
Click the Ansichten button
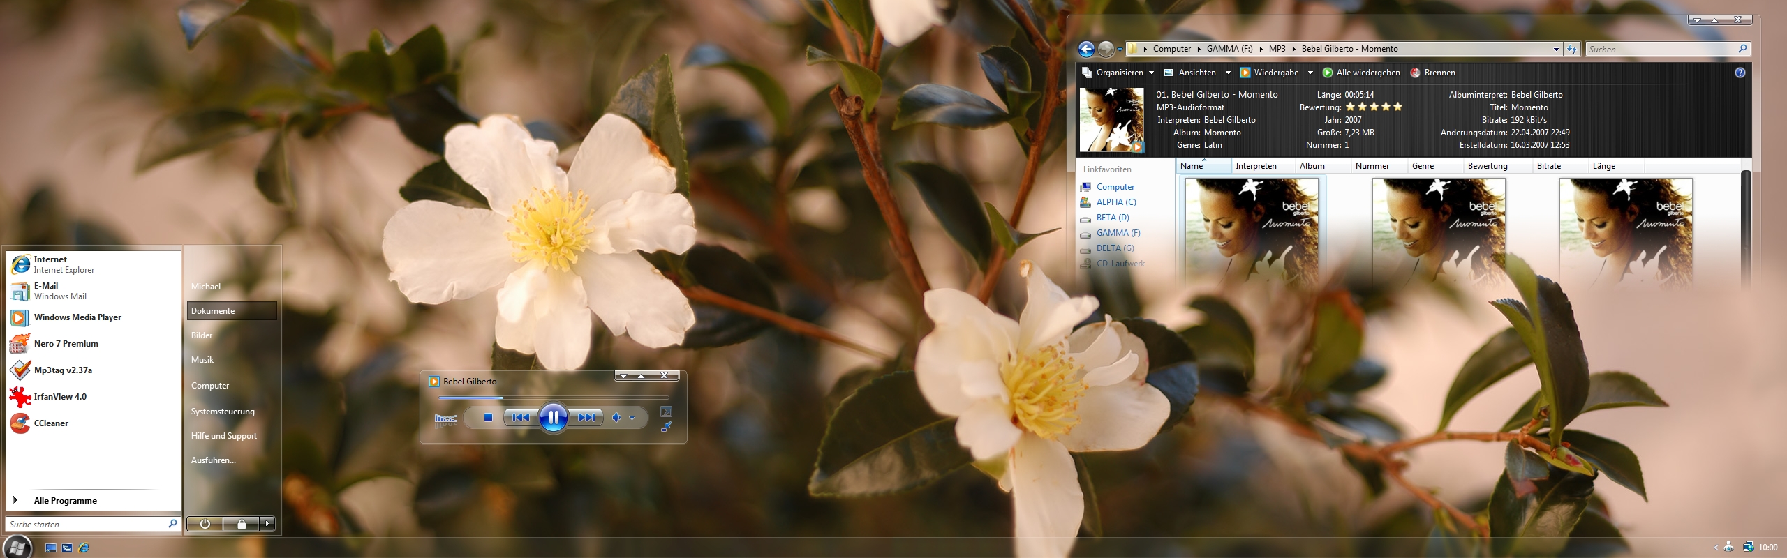tap(1189, 73)
